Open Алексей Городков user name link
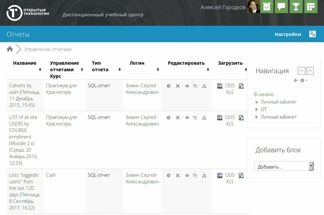Viewport: 324px width, 215px height. pos(223,7)
